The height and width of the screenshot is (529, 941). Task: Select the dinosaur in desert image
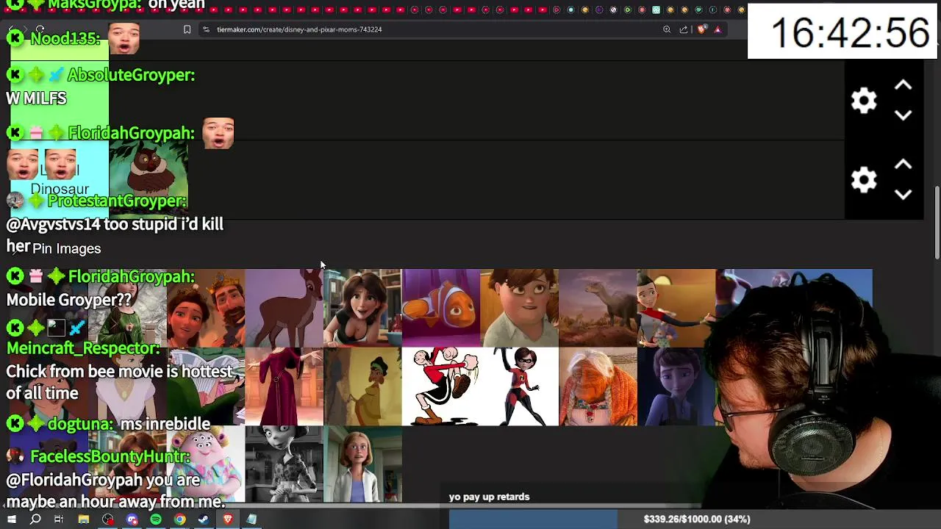point(598,307)
